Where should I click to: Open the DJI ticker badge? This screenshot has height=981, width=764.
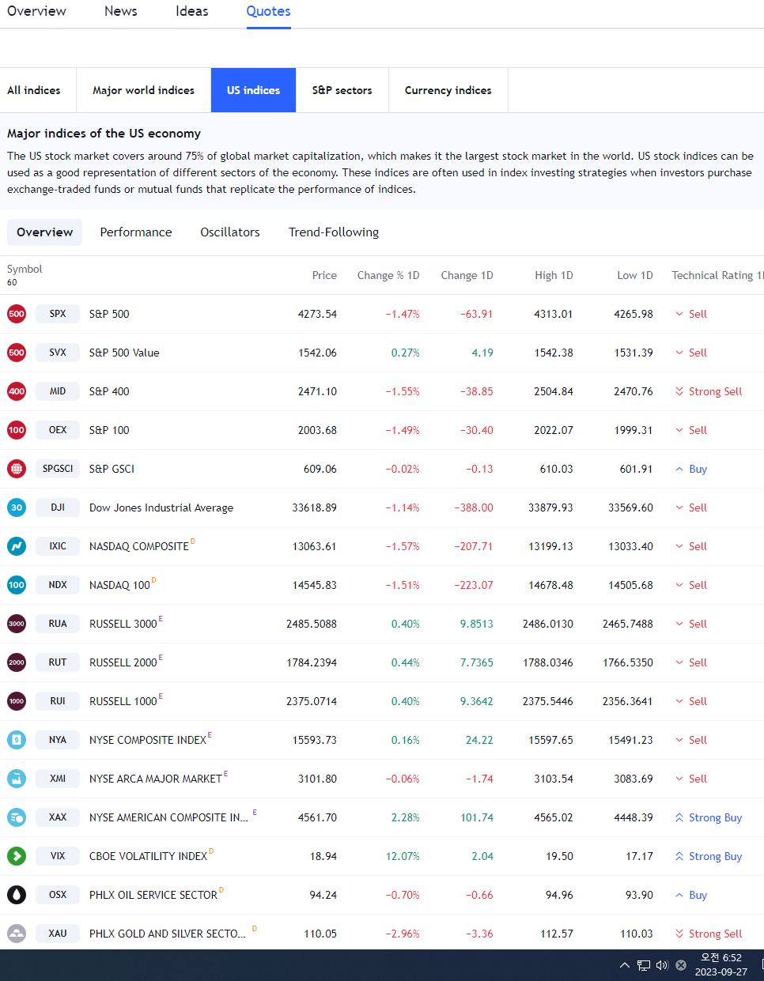tap(58, 507)
